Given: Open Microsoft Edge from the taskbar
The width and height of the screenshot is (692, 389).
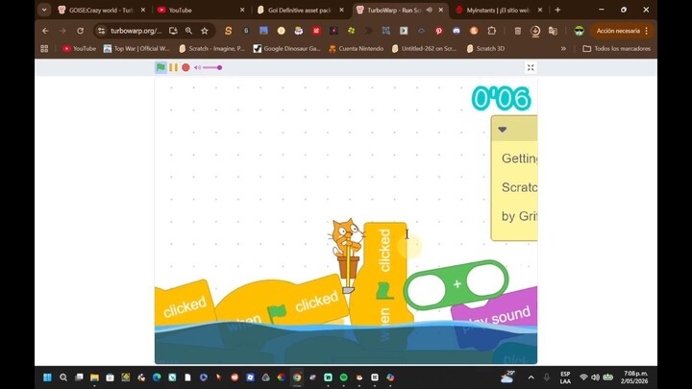Looking at the screenshot, I should [157, 377].
